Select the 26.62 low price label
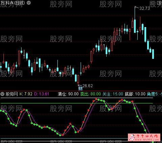Screen dimensions: 162x143 (87, 86)
